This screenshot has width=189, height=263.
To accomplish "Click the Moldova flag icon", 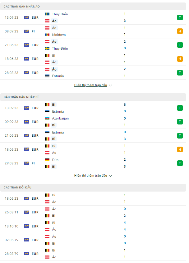I will [47, 35].
